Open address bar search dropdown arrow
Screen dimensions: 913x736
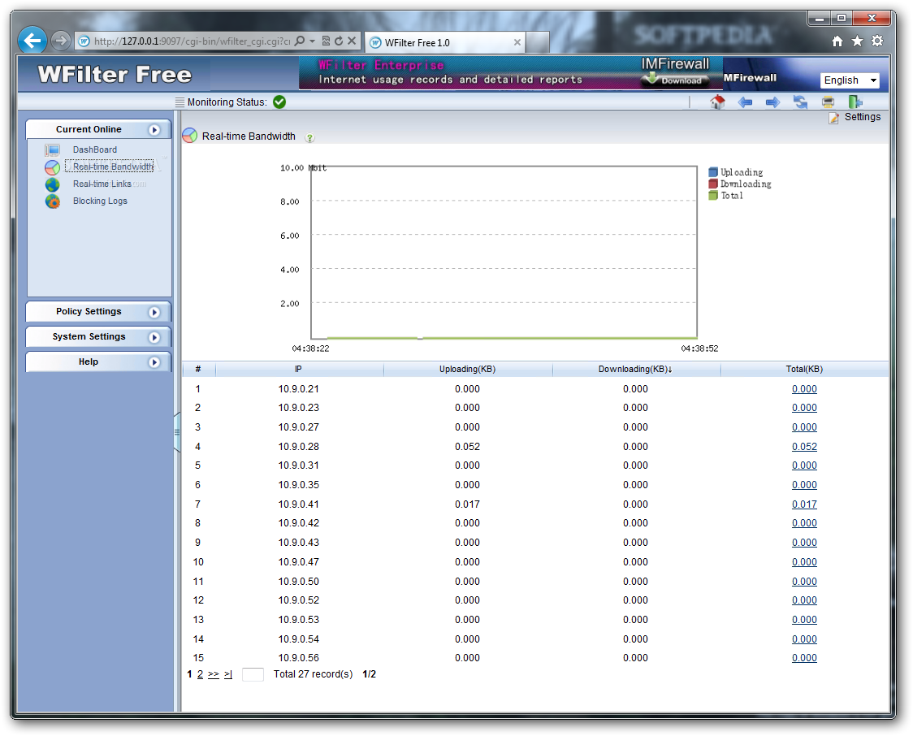(312, 41)
